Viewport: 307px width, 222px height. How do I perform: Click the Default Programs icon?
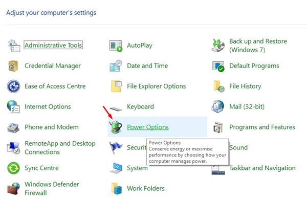(x=218, y=66)
